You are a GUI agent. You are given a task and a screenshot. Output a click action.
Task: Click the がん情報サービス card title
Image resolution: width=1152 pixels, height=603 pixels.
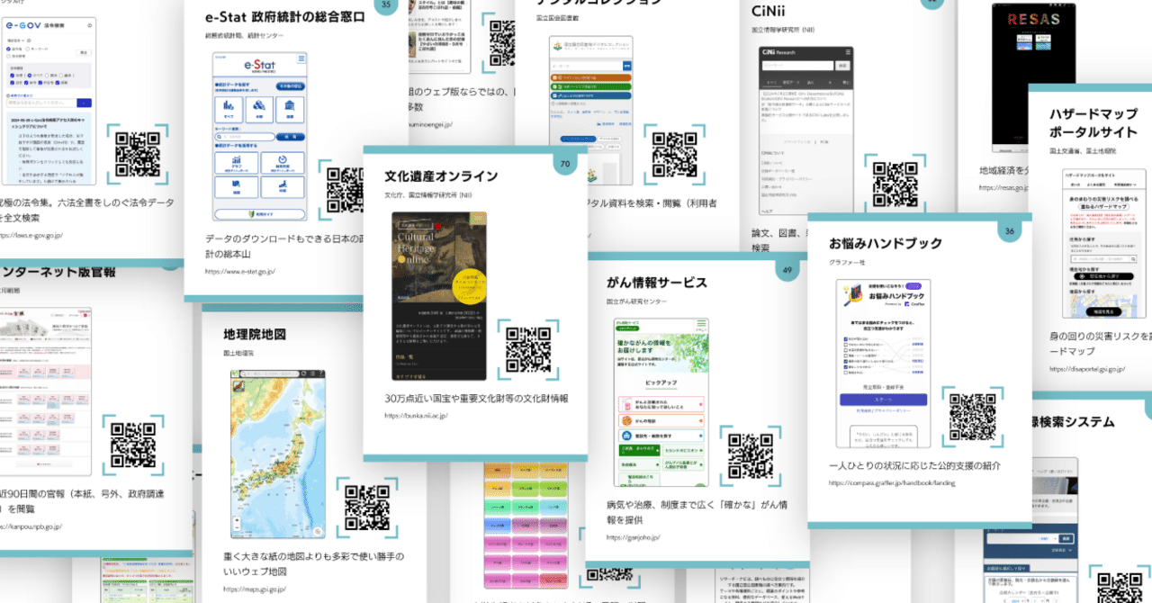(656, 283)
